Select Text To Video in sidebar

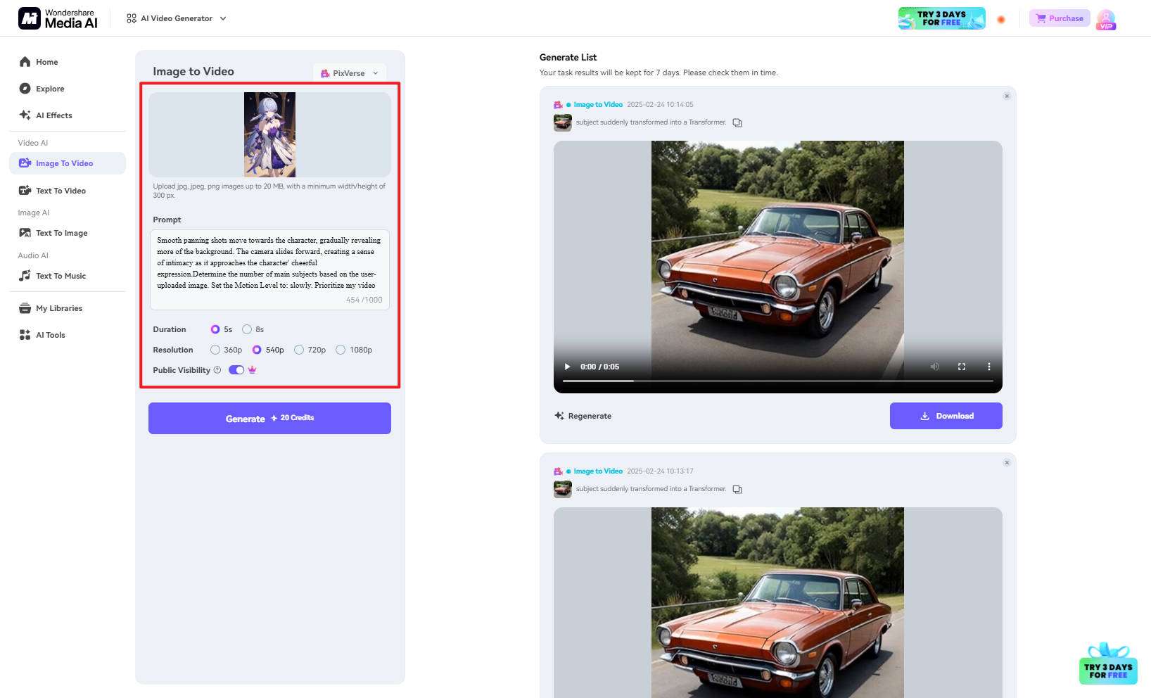[68, 191]
